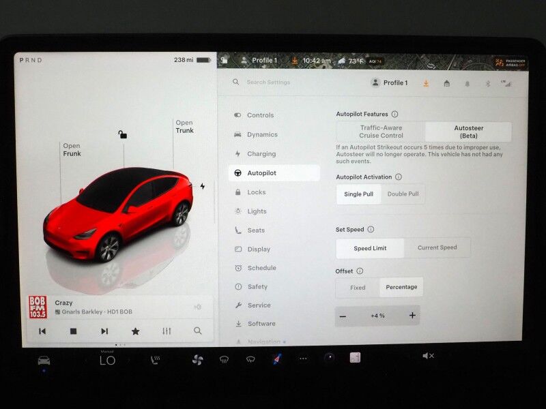Select the Locks settings icon
Screen dimensions: 546x409
[238, 192]
